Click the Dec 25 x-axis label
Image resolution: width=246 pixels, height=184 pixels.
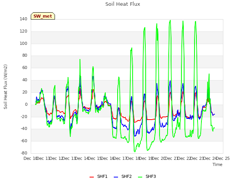[223, 158]
